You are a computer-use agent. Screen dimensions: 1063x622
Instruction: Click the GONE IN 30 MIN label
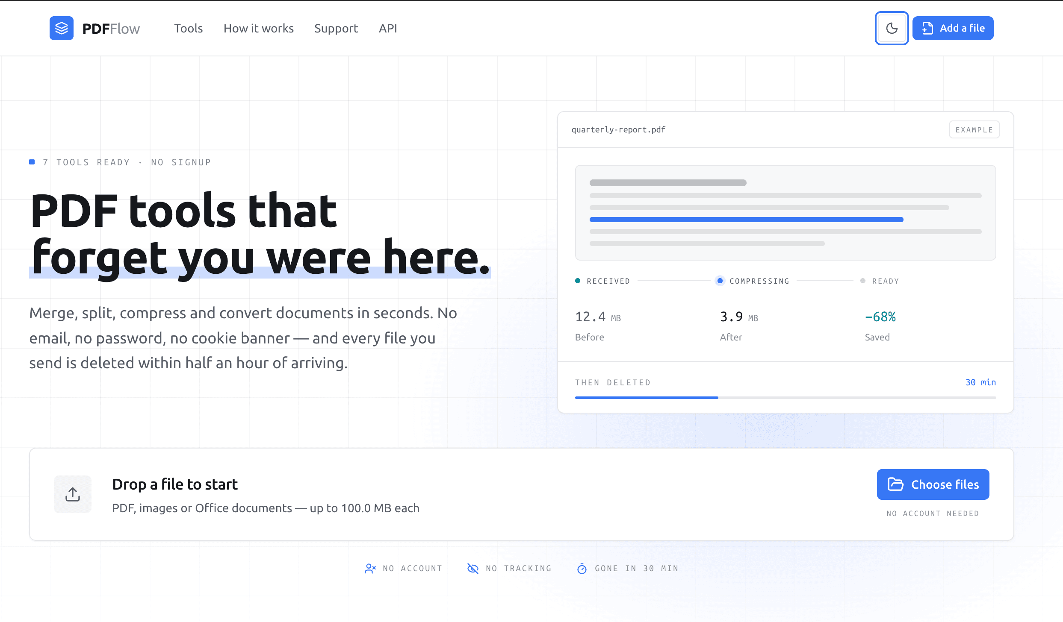tap(636, 569)
